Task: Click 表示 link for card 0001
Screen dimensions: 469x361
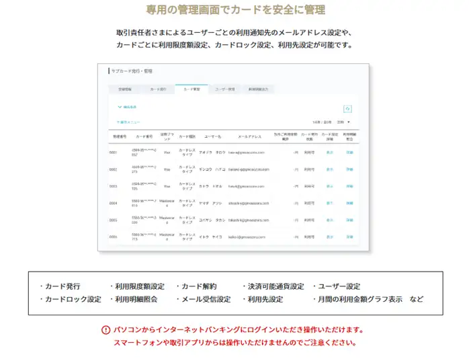Action: tap(329, 153)
